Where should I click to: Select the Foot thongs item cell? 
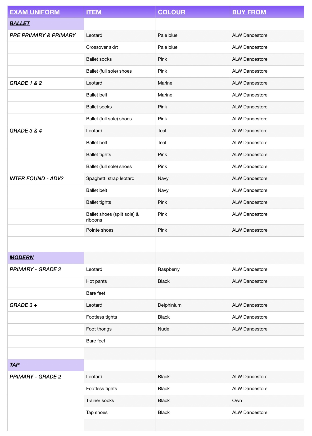point(120,329)
